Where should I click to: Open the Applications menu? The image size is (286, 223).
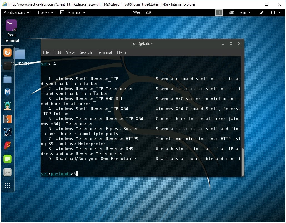(16, 12)
